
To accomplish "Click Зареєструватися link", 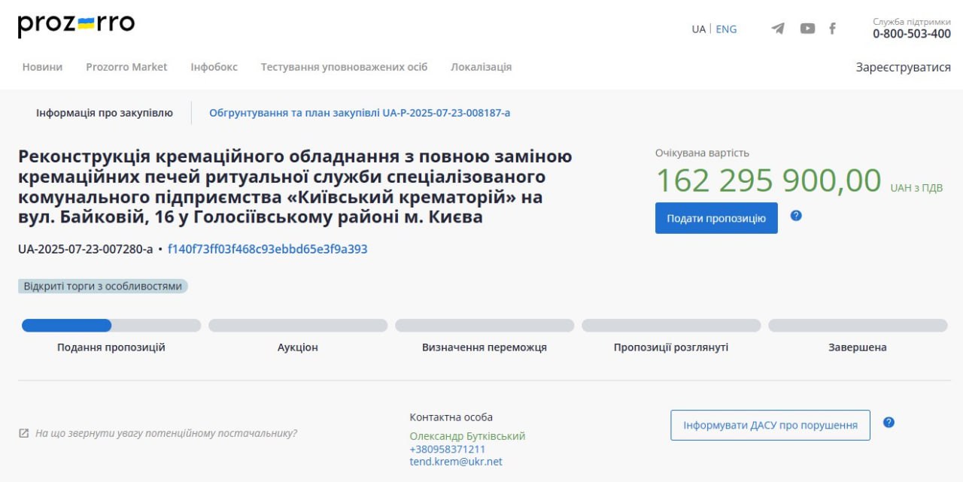I will [x=903, y=67].
